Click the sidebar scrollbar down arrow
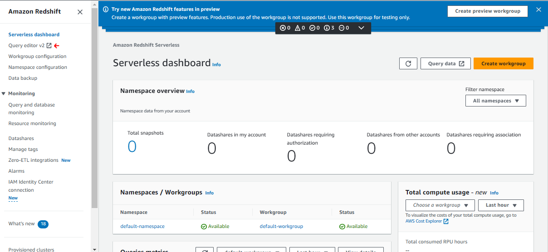This screenshot has height=252, width=548. tap(94, 249)
